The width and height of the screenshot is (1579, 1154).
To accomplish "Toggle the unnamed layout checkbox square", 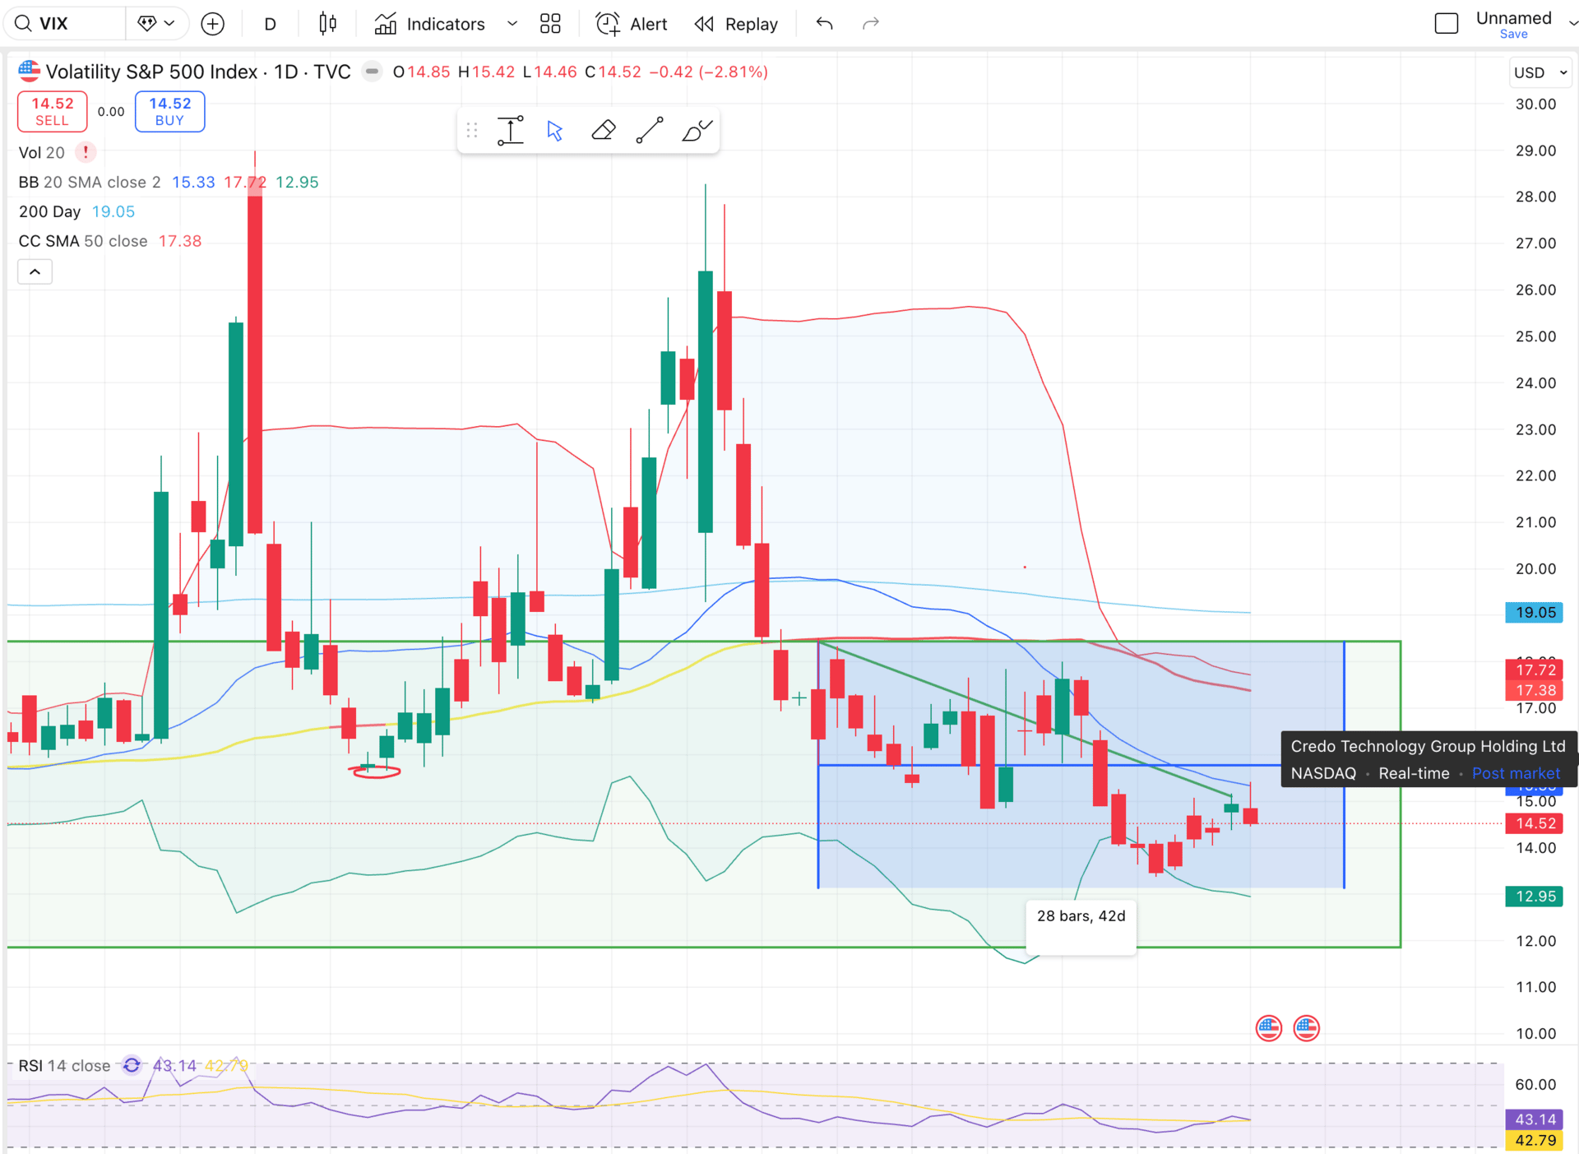I will [x=1446, y=24].
